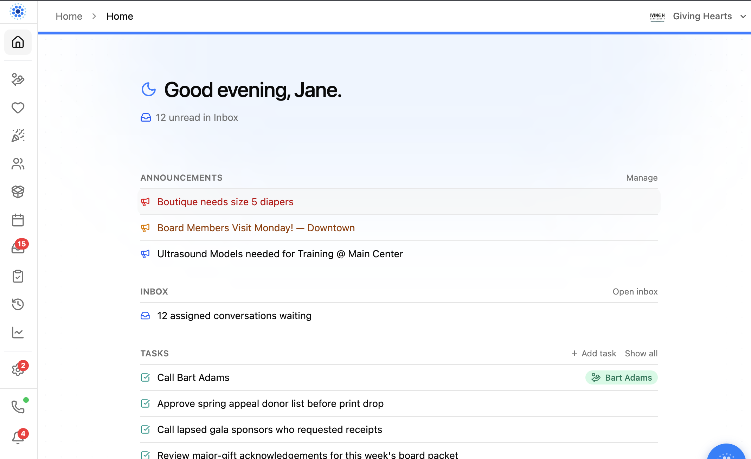Open the package box icon in sidebar

[x=18, y=192]
